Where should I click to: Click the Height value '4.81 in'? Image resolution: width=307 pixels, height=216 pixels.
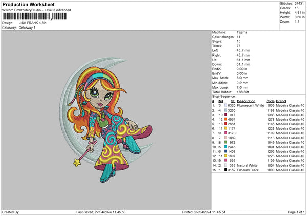pos(299,12)
